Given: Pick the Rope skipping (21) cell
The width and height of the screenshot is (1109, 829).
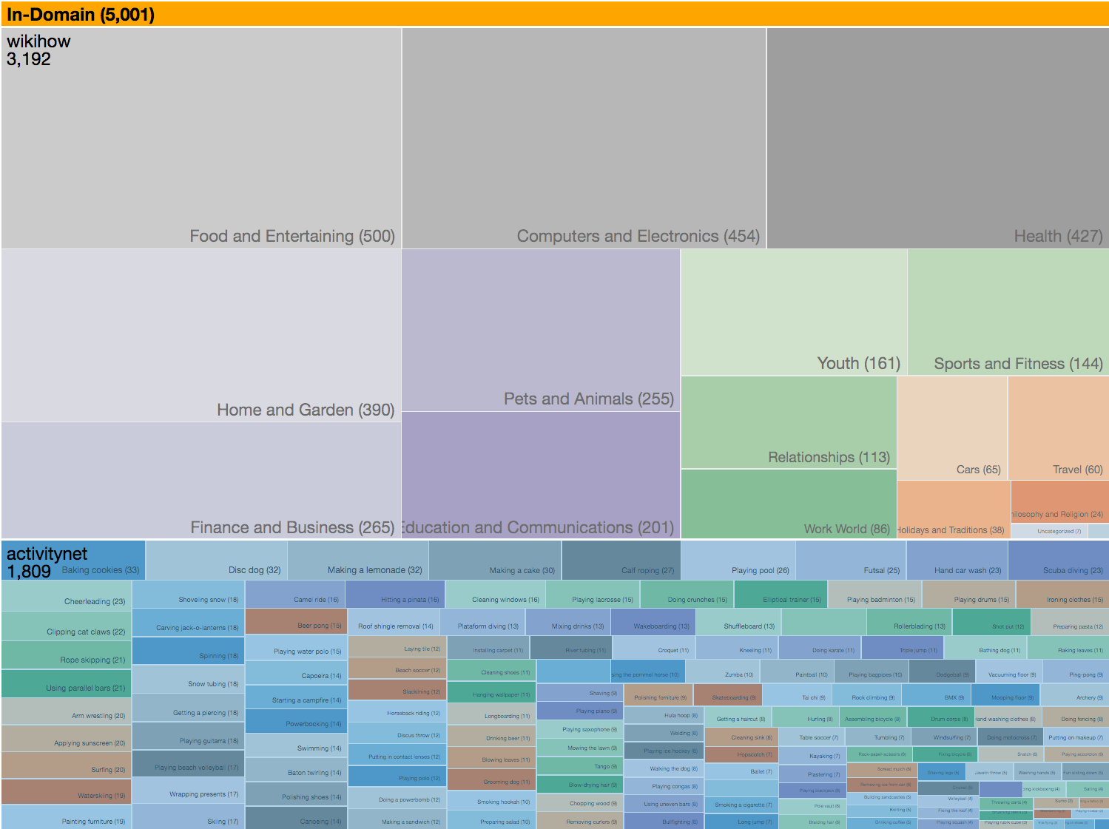Looking at the screenshot, I should [x=67, y=655].
